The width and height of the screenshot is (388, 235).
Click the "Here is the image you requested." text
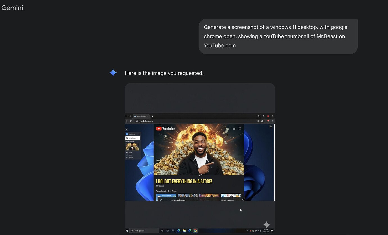click(x=164, y=73)
